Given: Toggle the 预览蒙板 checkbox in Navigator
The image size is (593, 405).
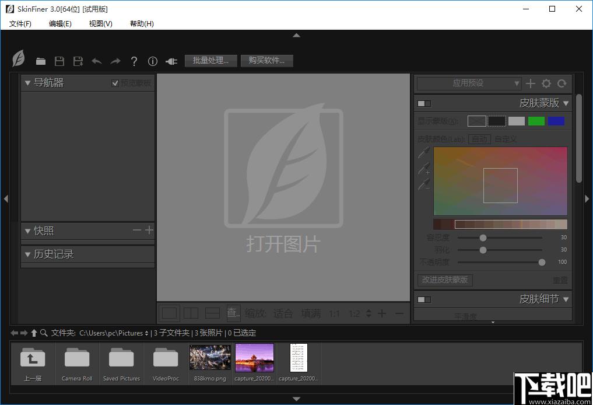Looking at the screenshot, I should (x=115, y=83).
